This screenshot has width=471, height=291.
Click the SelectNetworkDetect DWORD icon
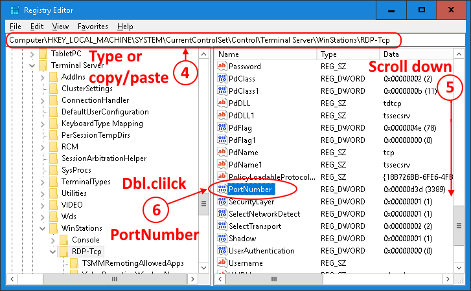(x=222, y=213)
